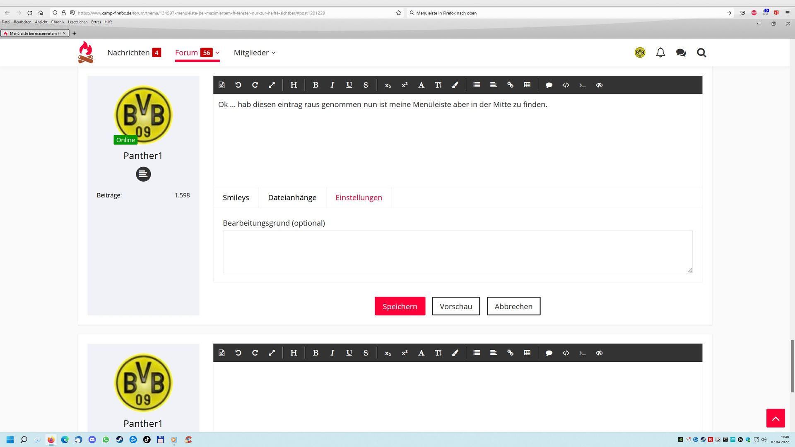The height and width of the screenshot is (447, 795).
Task: Open font size dropdown in upper editor
Action: click(438, 85)
